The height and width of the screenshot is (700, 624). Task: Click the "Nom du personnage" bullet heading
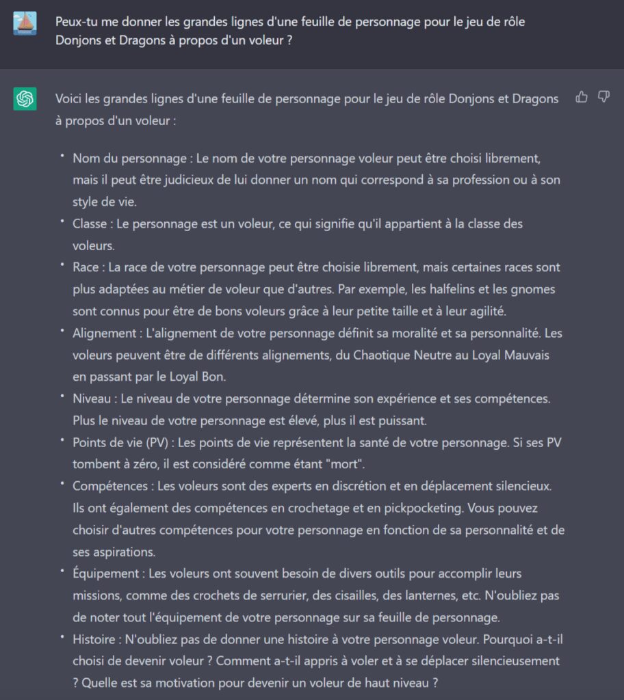pos(129,159)
